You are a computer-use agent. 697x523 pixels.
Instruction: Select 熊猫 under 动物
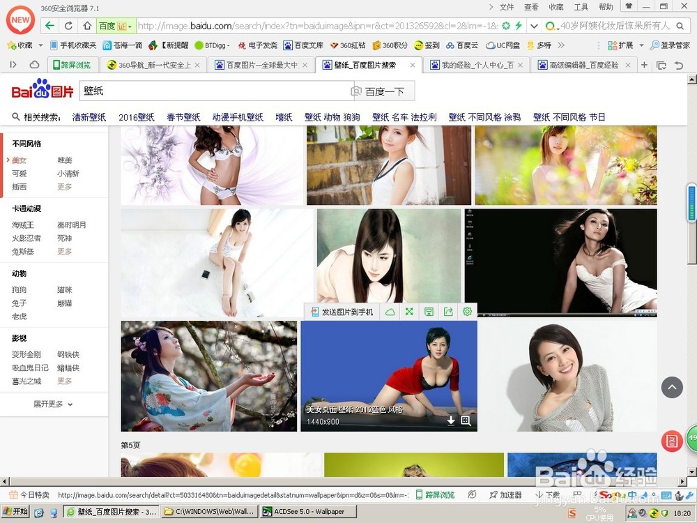(65, 303)
